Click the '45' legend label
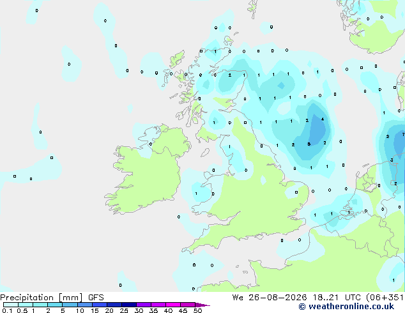Viewport: 405px width, 313px height. click(x=183, y=310)
